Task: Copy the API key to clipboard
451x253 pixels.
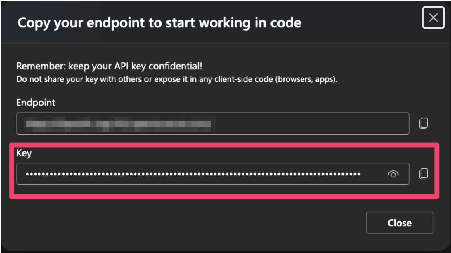Action: (424, 174)
